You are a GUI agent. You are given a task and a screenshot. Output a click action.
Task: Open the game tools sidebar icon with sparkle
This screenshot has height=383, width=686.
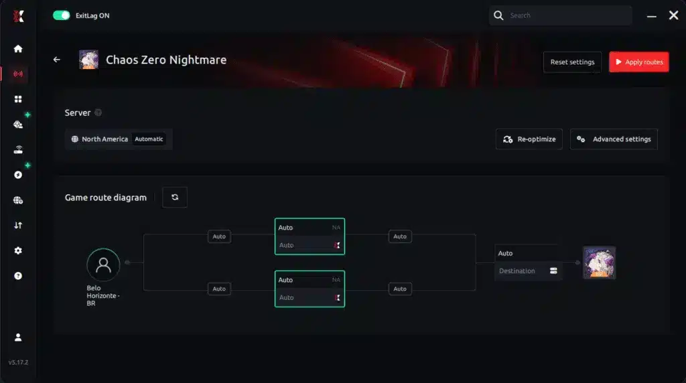tap(18, 125)
